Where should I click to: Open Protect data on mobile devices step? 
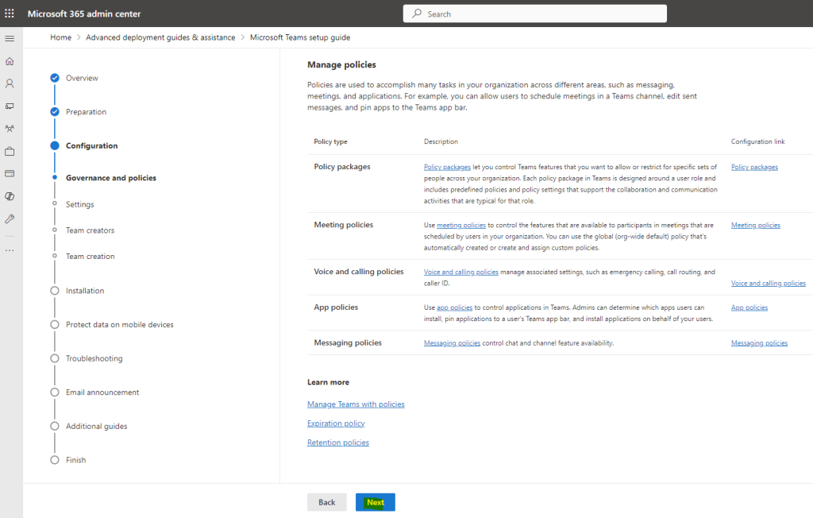click(x=120, y=324)
